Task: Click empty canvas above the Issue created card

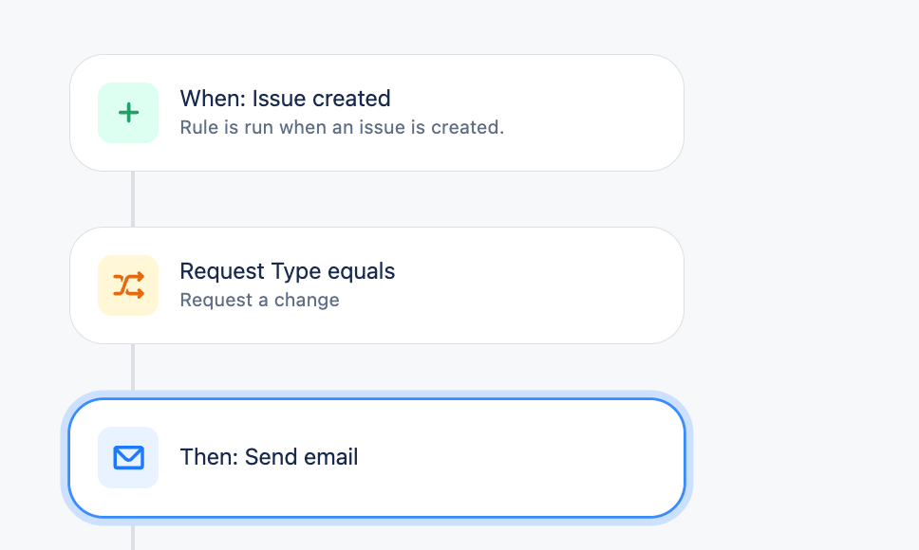Action: click(377, 27)
